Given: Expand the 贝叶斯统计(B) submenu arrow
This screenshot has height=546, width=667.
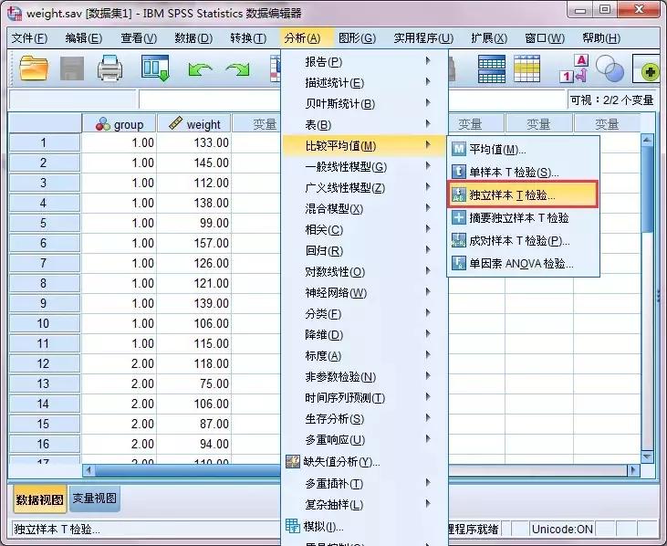Looking at the screenshot, I should (428, 102).
